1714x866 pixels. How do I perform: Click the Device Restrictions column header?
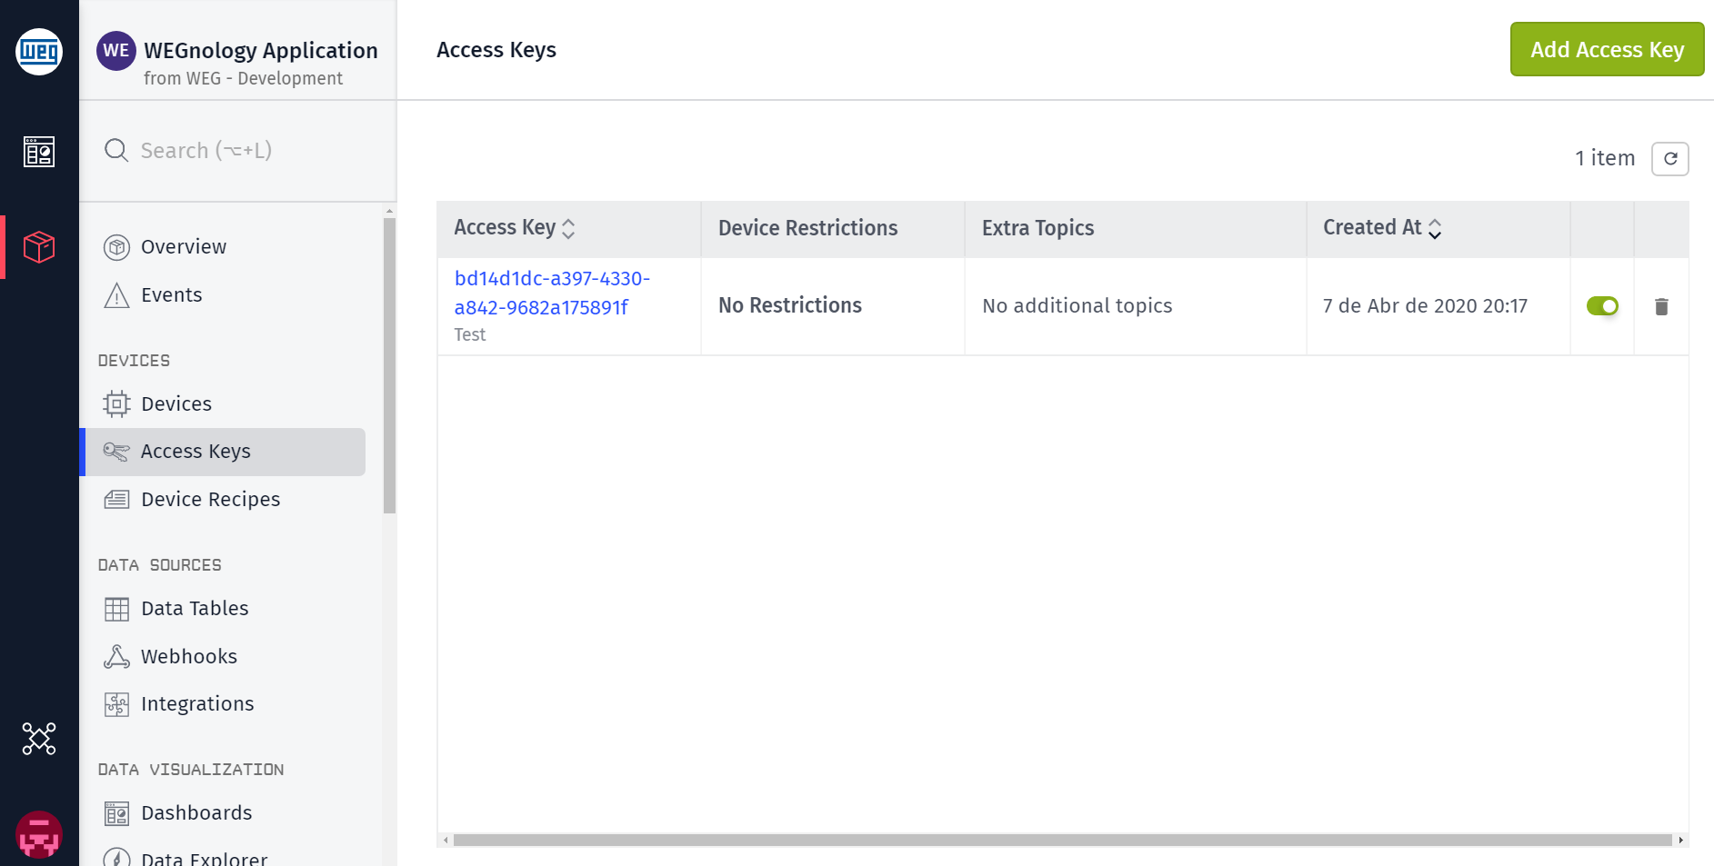[807, 228]
